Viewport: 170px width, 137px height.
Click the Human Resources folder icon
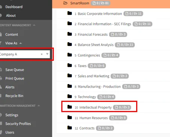click(x=70, y=117)
